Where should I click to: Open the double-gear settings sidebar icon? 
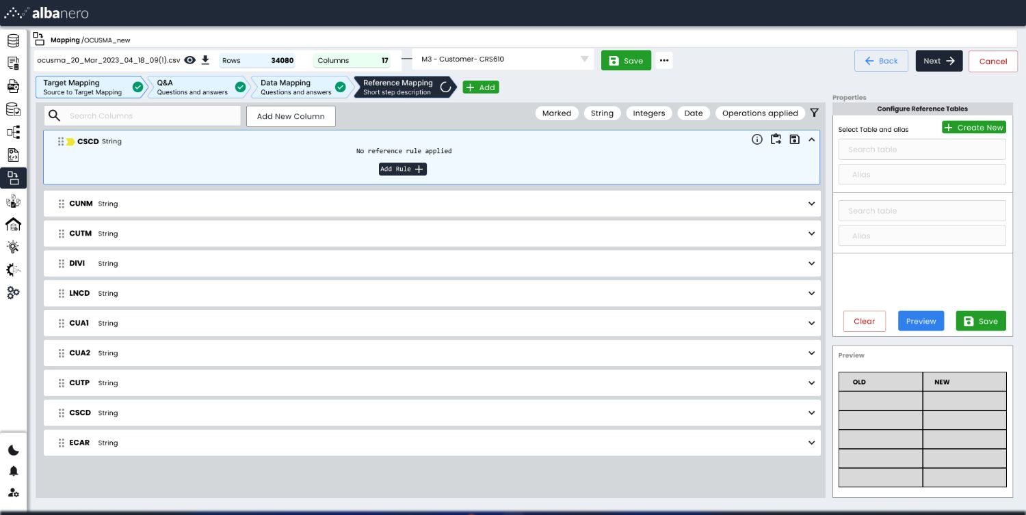point(13,292)
